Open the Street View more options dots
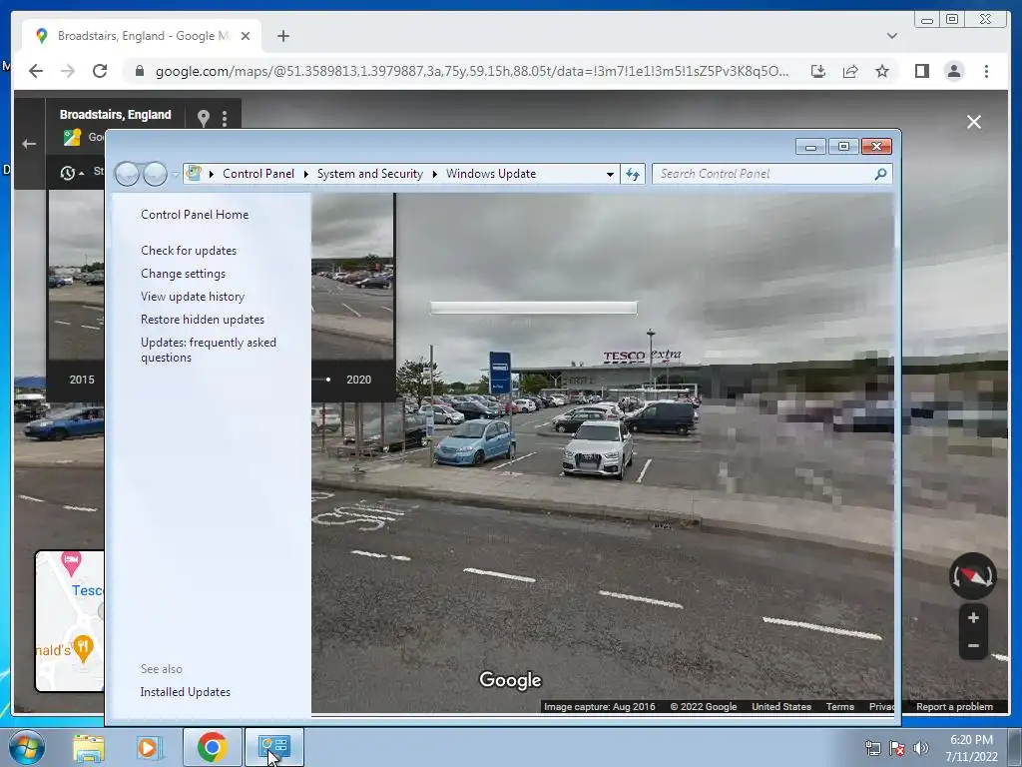Viewport: 1022px width, 767px height. [225, 118]
